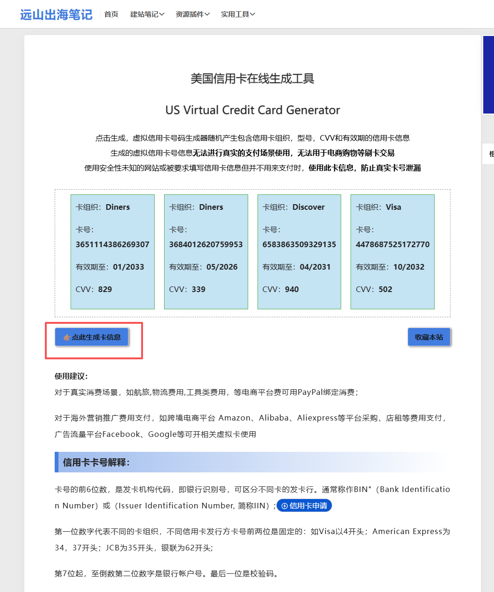Click the Visa card panel
The height and width of the screenshot is (592, 494).
(x=392, y=251)
